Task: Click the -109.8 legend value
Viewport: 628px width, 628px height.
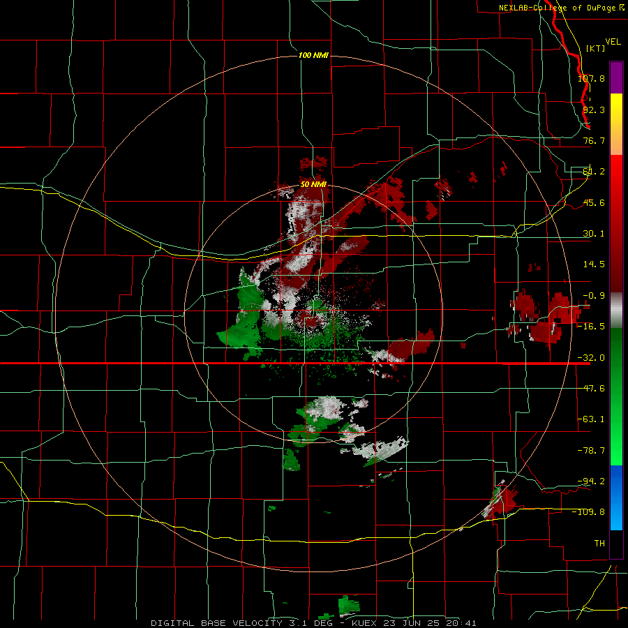Action: click(x=588, y=512)
